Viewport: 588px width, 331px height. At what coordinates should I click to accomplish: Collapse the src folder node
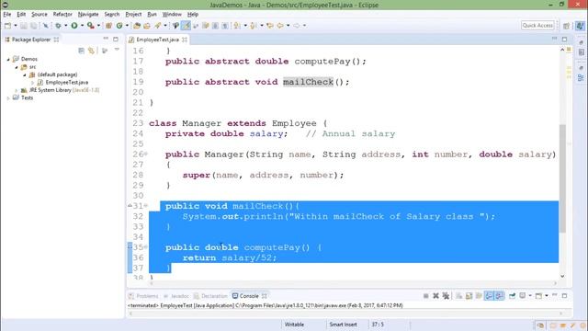(17, 67)
